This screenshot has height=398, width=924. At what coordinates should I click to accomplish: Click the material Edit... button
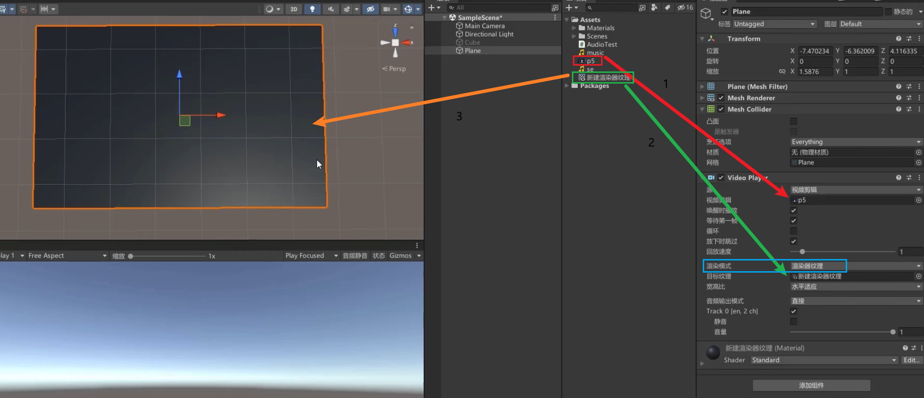[911, 360]
